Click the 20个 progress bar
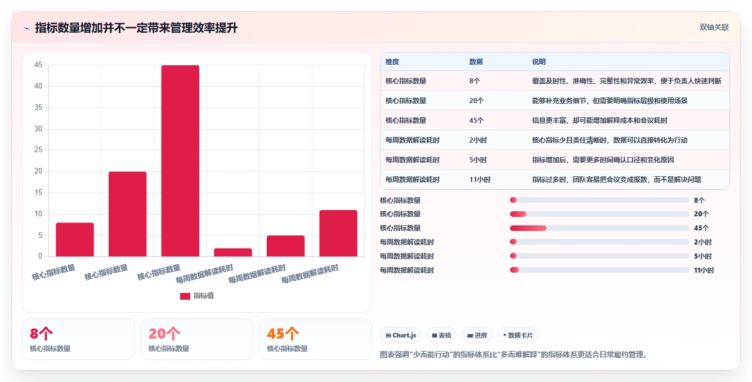 coord(599,214)
